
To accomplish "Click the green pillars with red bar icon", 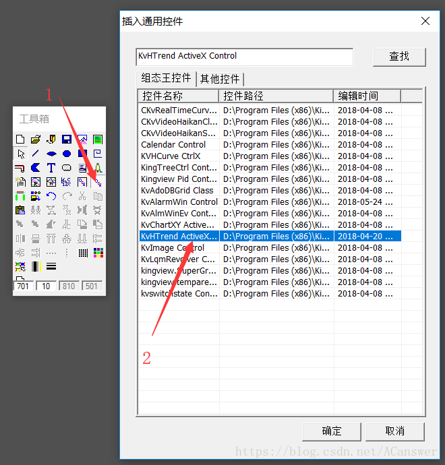I will pos(20,196).
